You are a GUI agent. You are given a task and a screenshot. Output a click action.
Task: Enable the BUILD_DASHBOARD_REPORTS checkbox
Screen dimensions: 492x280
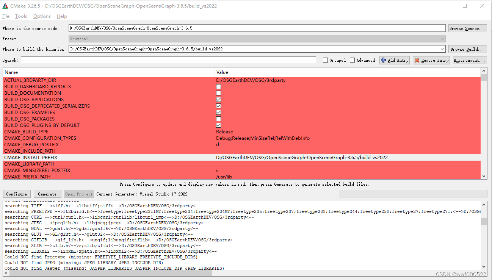218,86
